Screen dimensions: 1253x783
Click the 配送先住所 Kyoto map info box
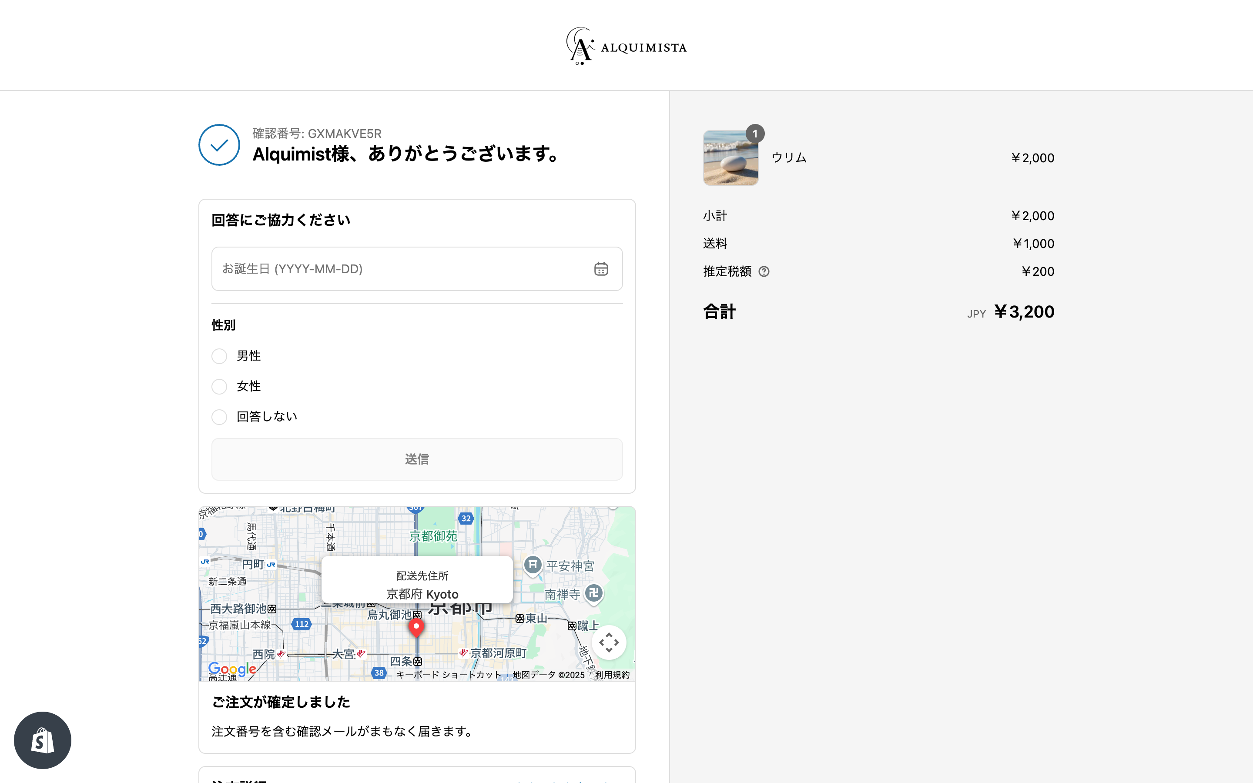click(x=417, y=580)
